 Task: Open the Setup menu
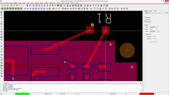(20, 3)
